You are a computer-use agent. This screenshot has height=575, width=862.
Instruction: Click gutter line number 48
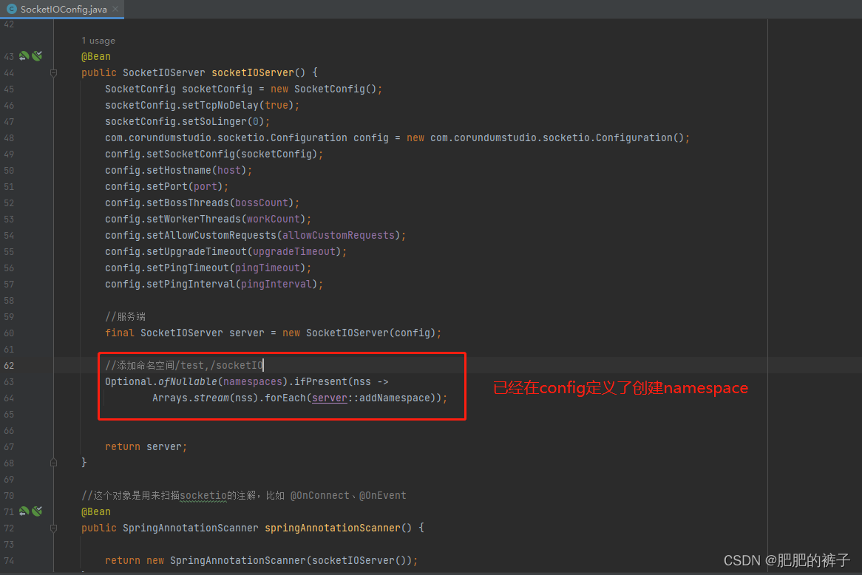coord(9,138)
